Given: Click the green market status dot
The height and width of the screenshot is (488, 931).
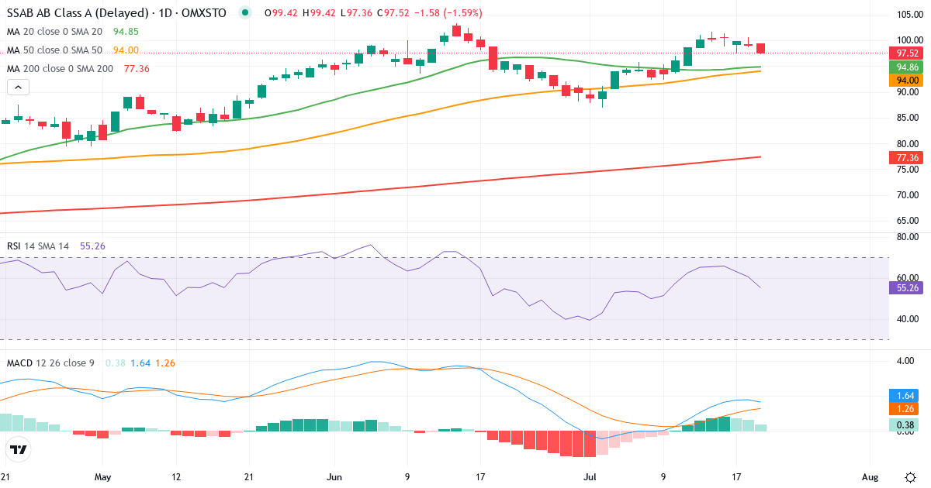Looking at the screenshot, I should (246, 12).
